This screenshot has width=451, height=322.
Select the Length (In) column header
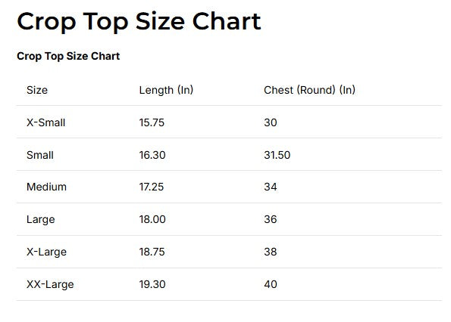click(x=166, y=90)
